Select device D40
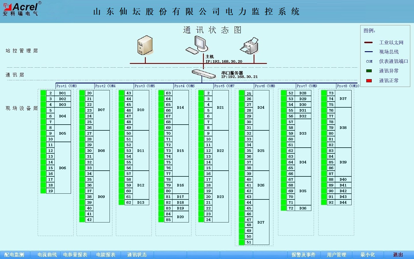 (x=343, y=180)
